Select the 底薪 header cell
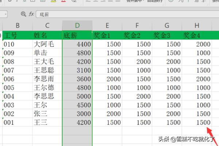This screenshot has height=146, width=219. point(77,35)
